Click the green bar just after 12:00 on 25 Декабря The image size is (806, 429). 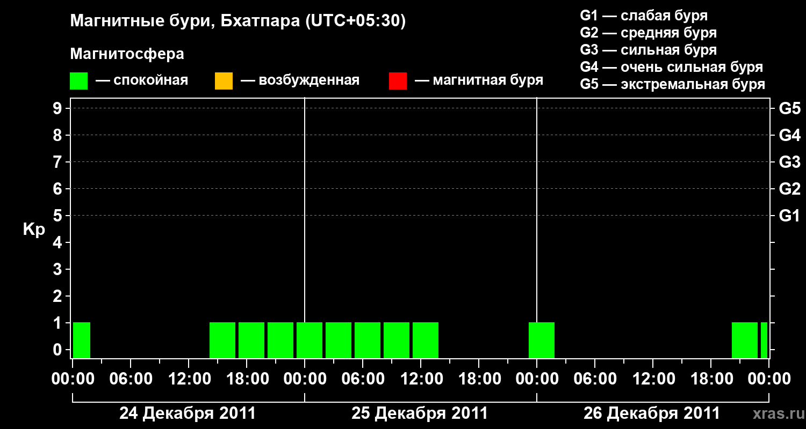426,340
